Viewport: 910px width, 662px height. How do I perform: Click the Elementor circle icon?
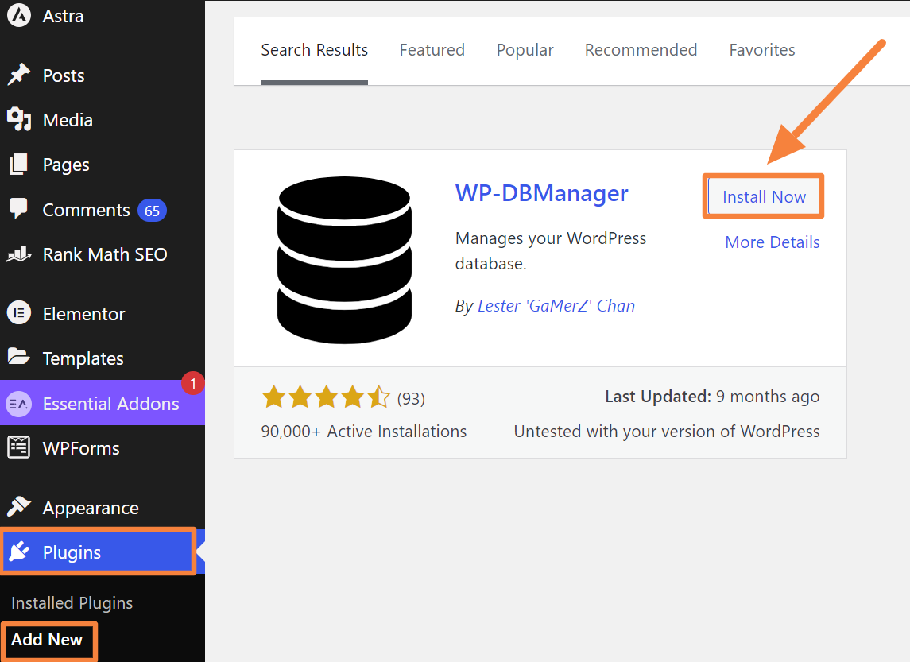[x=18, y=313]
